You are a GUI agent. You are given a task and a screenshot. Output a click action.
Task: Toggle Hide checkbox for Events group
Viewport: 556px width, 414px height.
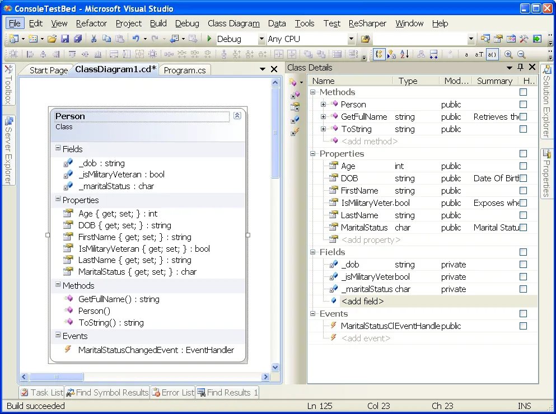pyautogui.click(x=523, y=314)
